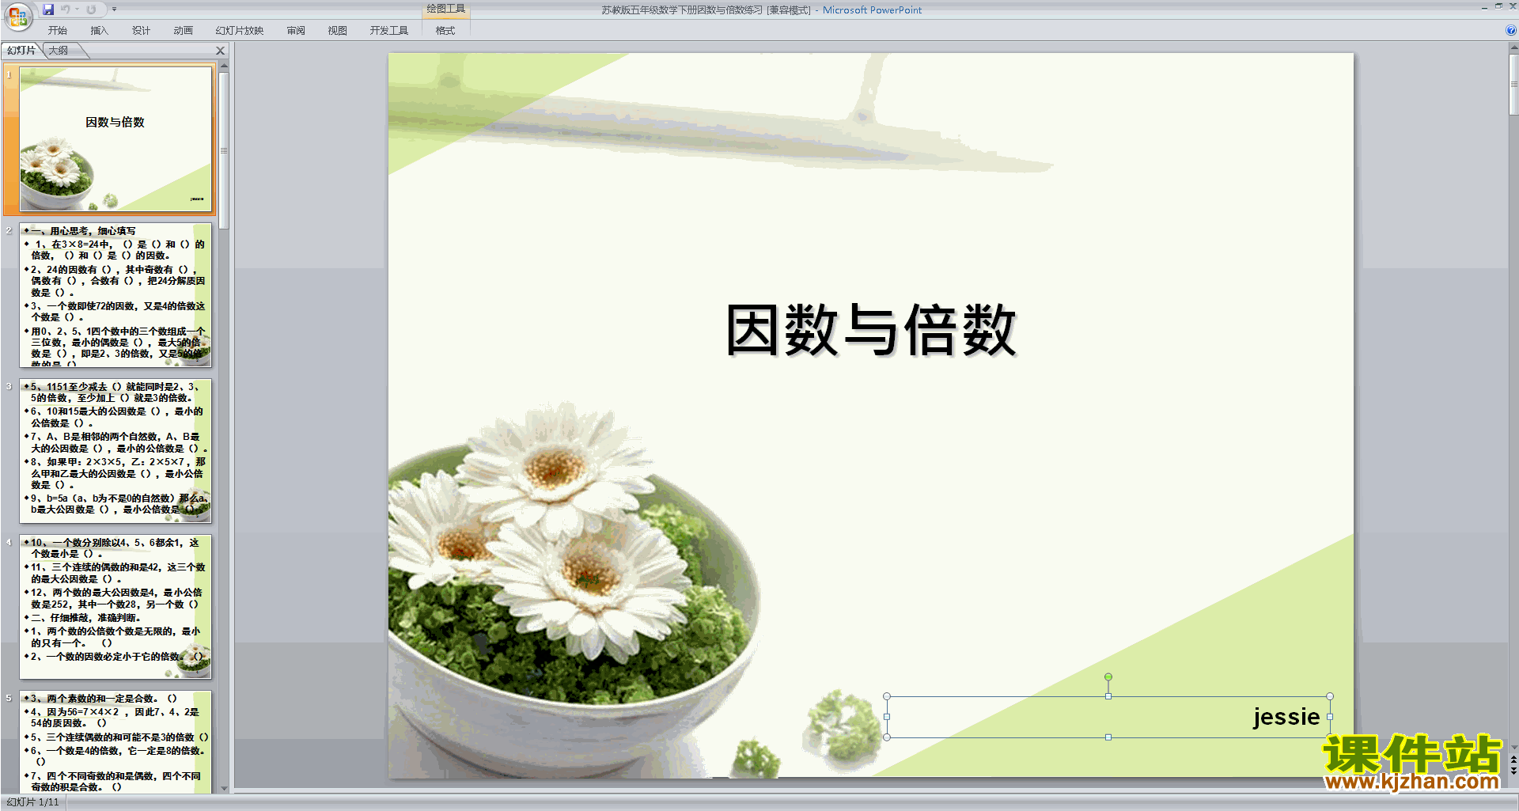Click inside the jessie text box
1519x811 pixels.
(x=1108, y=717)
